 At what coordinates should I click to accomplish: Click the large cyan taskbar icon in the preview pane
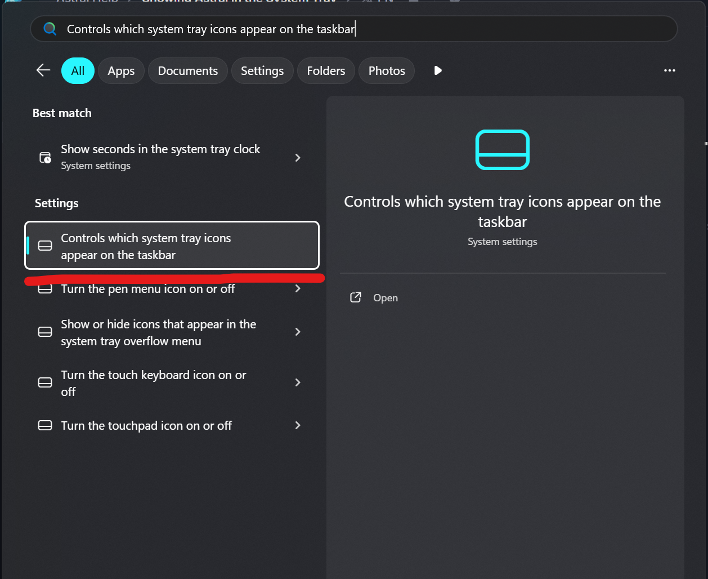503,150
